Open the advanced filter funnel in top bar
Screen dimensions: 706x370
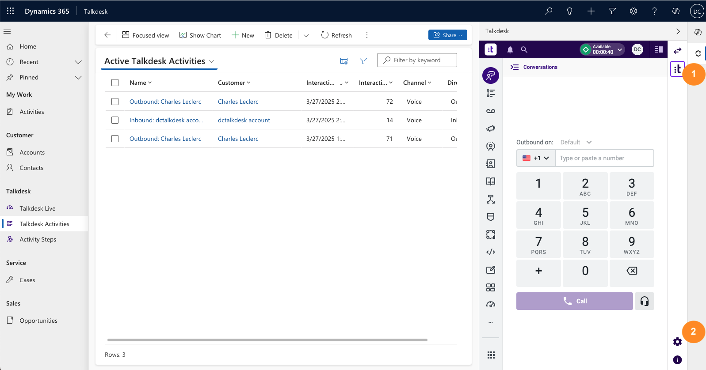click(x=612, y=11)
